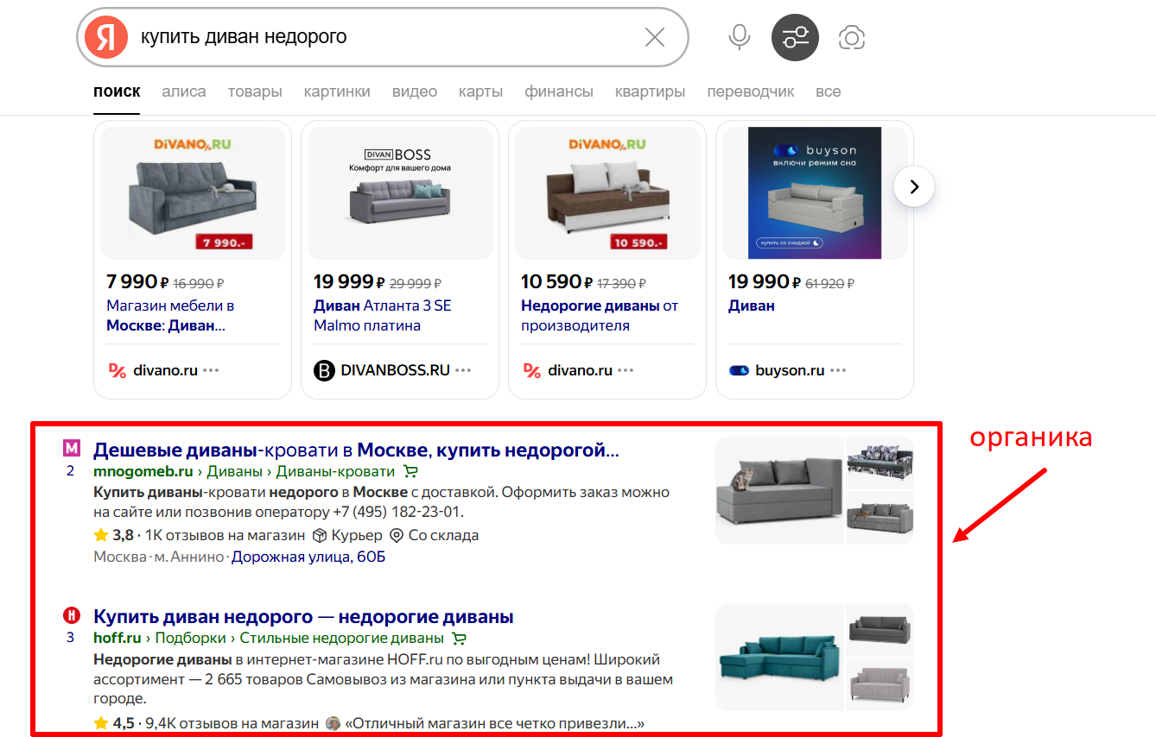Open three-dot menu of third card divano.ru
The height and width of the screenshot is (737, 1156).
tap(626, 370)
